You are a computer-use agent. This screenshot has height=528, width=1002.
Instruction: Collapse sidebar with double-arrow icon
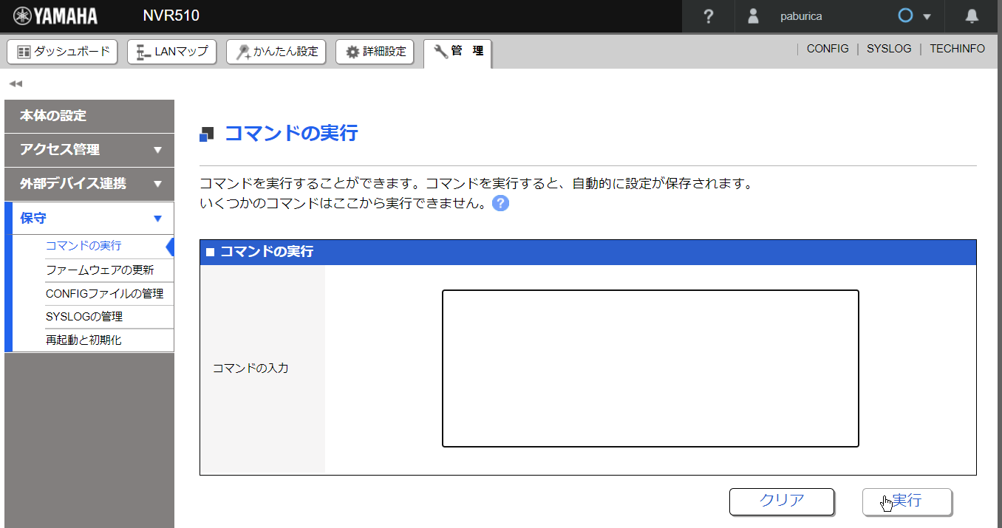pos(16,83)
